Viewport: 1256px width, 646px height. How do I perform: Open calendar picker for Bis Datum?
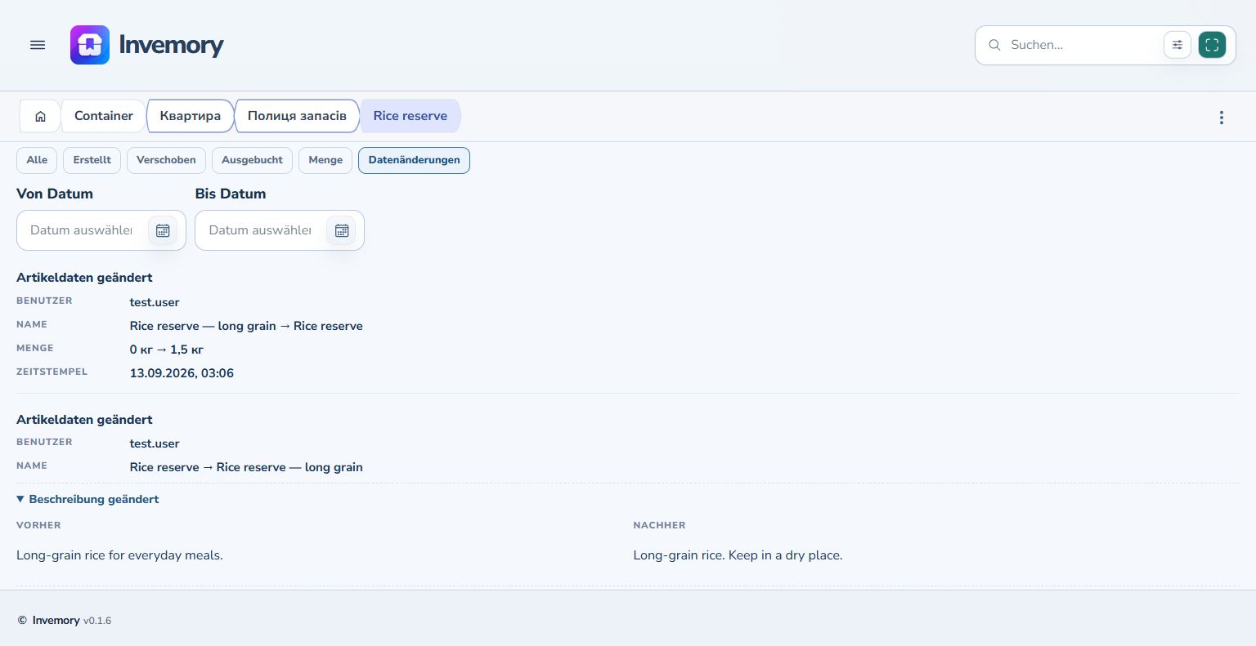pos(342,230)
